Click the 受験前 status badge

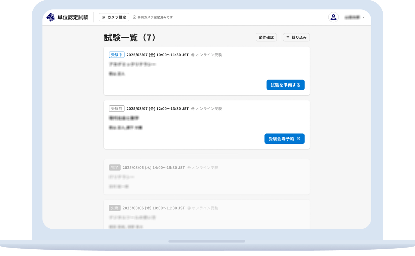coord(116,108)
